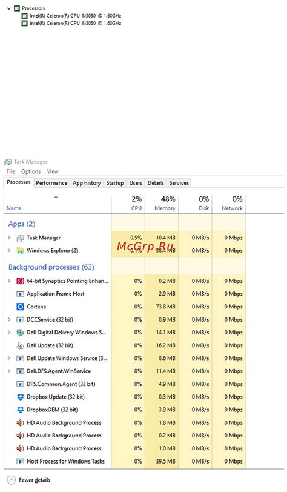Click the DCCService process icon
287x492 pixels.
[20, 320]
